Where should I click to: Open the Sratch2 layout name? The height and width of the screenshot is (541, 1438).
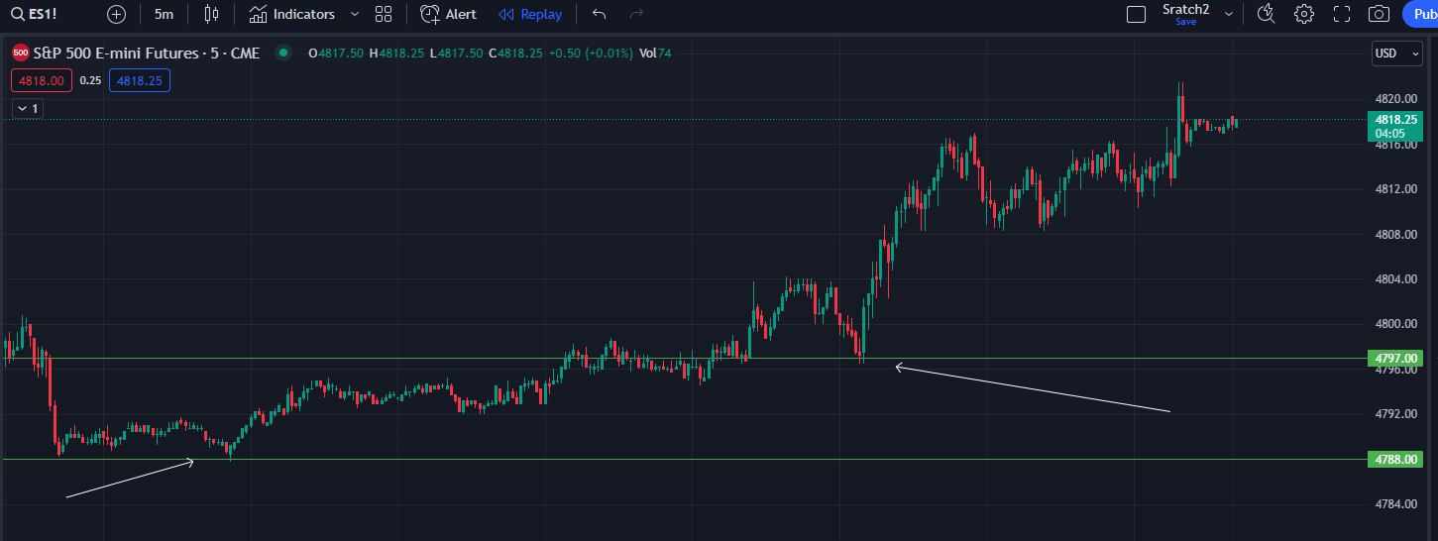[x=1185, y=10]
